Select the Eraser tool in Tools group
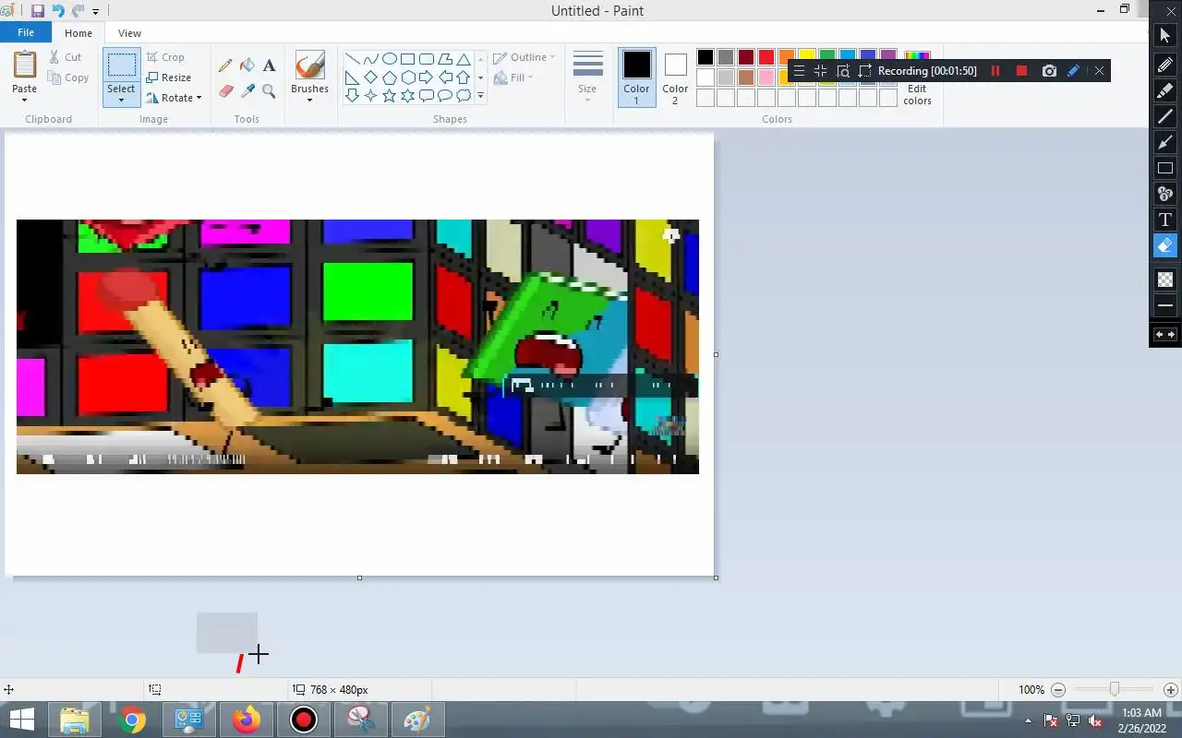 coord(225,90)
